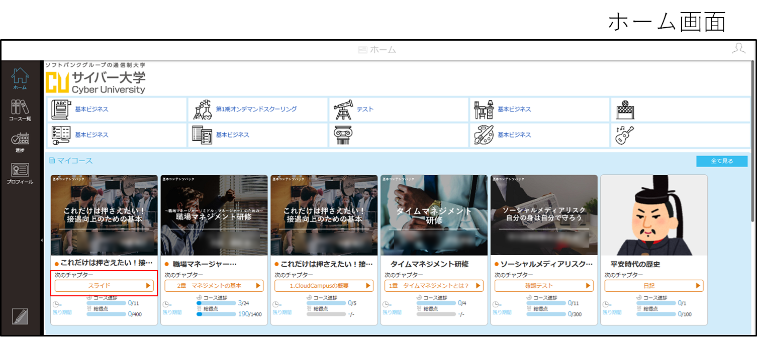Click the guitar category icon
The image size is (757, 338).
click(624, 135)
